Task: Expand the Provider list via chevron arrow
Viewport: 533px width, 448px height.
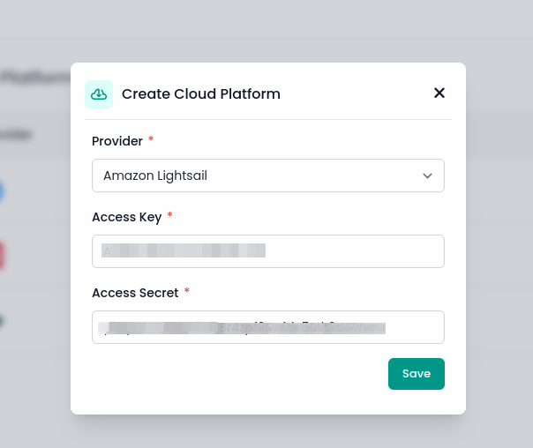Action: (x=427, y=175)
